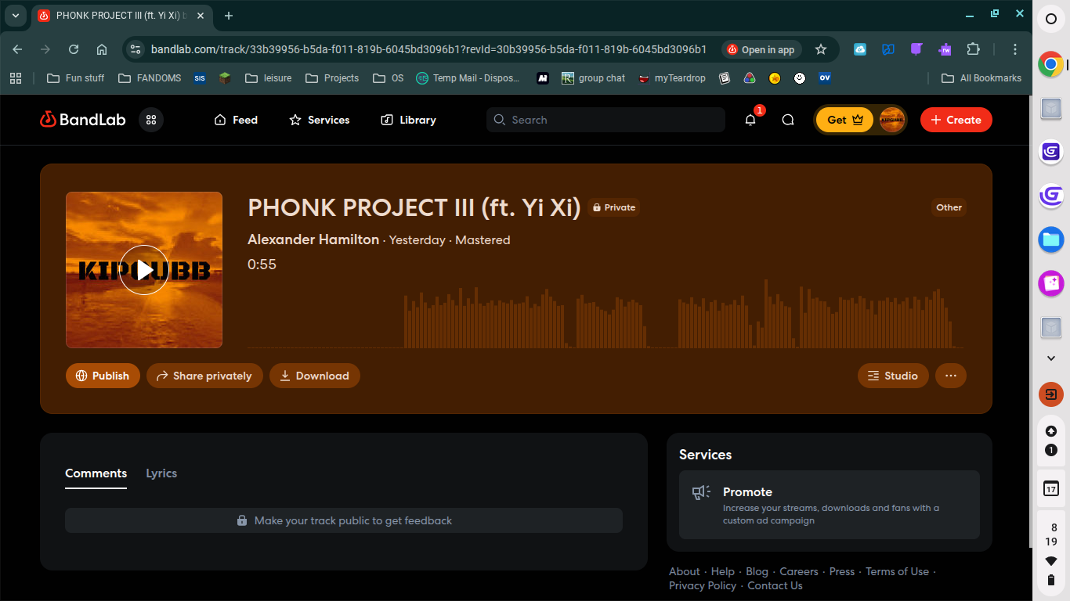Image resolution: width=1070 pixels, height=601 pixels.
Task: Open the Chrome extensions puzzle icon
Action: 973,49
